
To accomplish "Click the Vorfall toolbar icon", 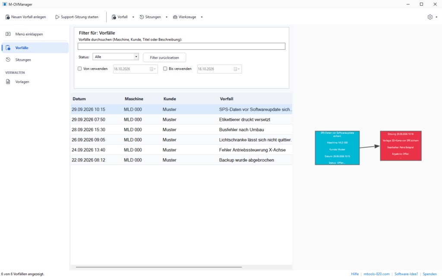I will click(x=114, y=17).
